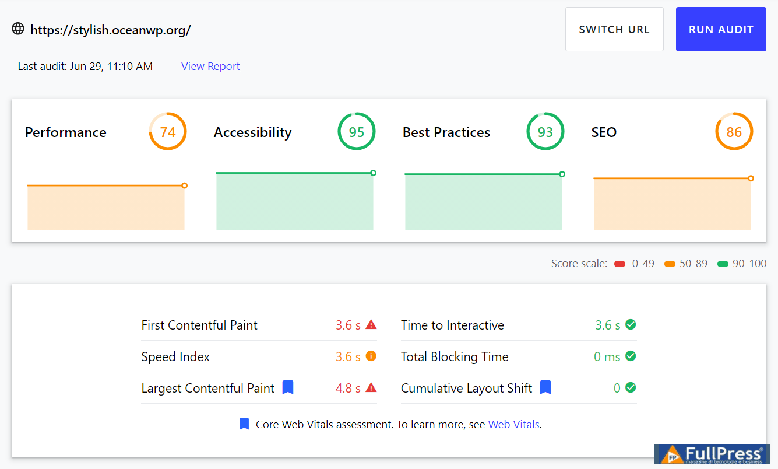
Task: Click the red warning icon for First Contentful Paint
Action: [x=371, y=325]
